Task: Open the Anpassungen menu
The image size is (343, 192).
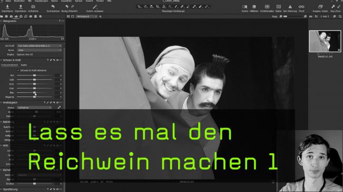Action: [x=42, y=1]
